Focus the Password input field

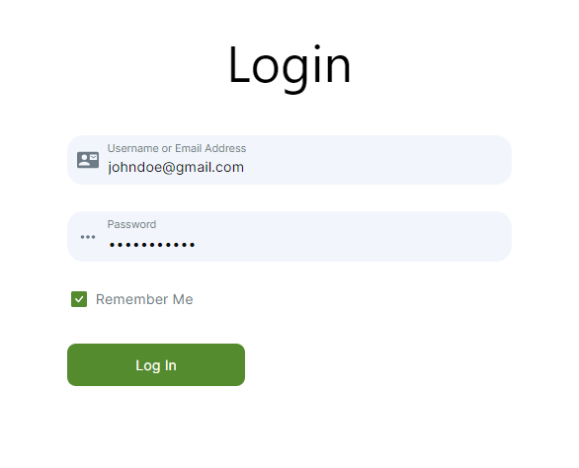click(289, 236)
